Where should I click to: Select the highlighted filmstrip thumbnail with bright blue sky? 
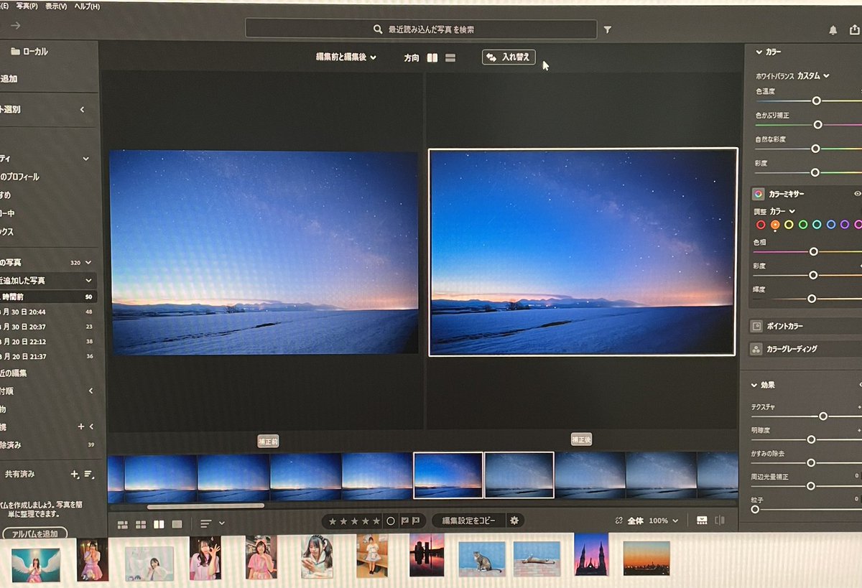click(x=448, y=475)
